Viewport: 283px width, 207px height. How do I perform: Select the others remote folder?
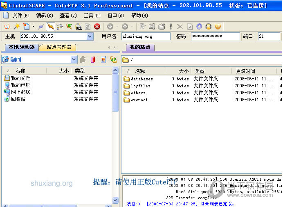coord(135,93)
